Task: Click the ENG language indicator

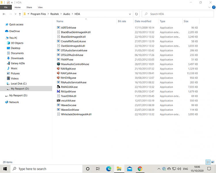Action: pyautogui.click(x=185, y=169)
